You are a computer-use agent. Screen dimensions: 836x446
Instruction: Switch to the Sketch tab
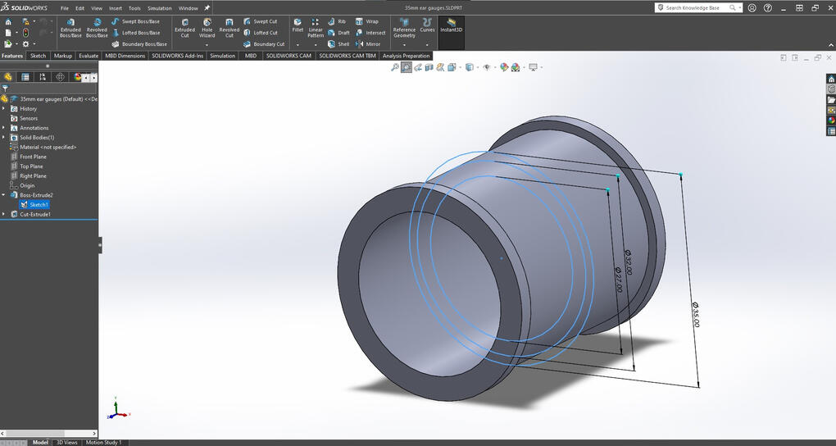coord(38,56)
